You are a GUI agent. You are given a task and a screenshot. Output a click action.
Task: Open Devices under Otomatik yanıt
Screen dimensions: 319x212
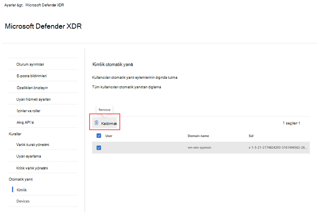pos(23,201)
